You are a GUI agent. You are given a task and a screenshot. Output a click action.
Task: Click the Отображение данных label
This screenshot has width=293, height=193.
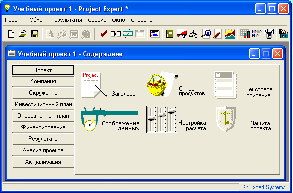pyautogui.click(x=121, y=126)
